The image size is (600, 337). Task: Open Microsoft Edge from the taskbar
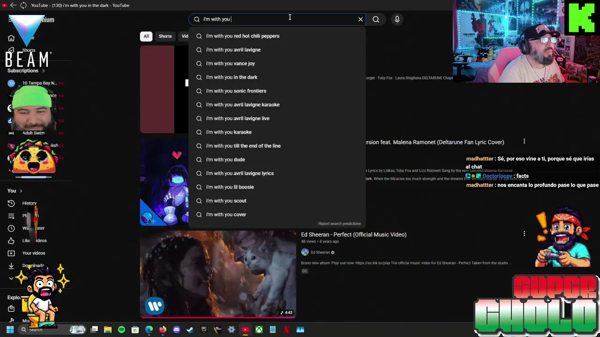149,330
